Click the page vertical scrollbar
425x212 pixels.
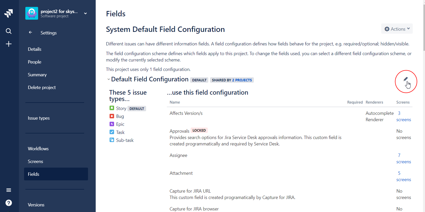click(424, 26)
